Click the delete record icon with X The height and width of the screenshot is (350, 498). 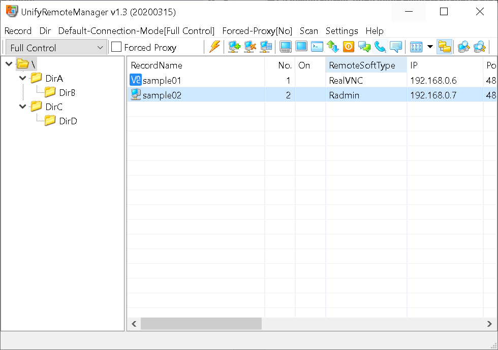(250, 47)
